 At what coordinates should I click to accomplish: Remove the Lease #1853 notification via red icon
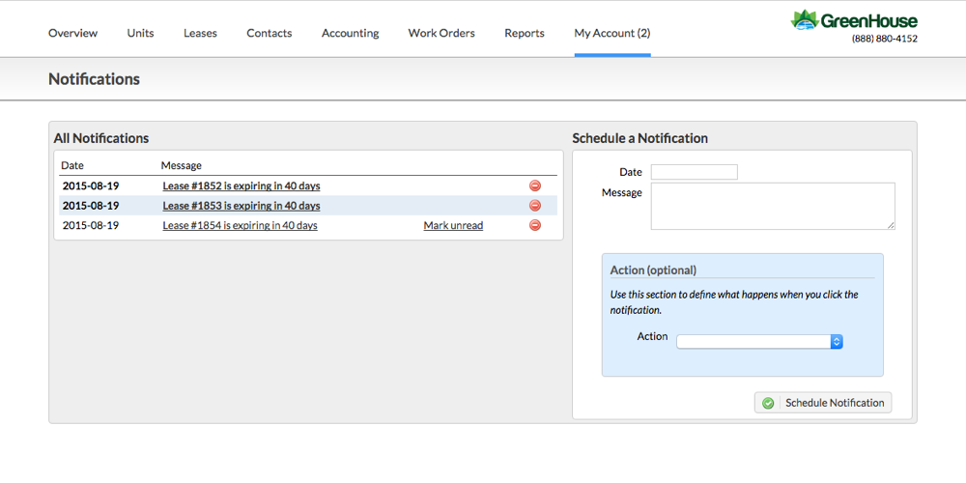(x=534, y=206)
